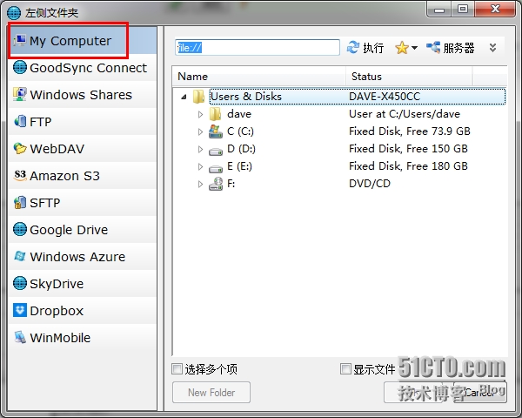Expand the toolbar overflow chevron
This screenshot has height=418, width=522.
click(x=492, y=48)
